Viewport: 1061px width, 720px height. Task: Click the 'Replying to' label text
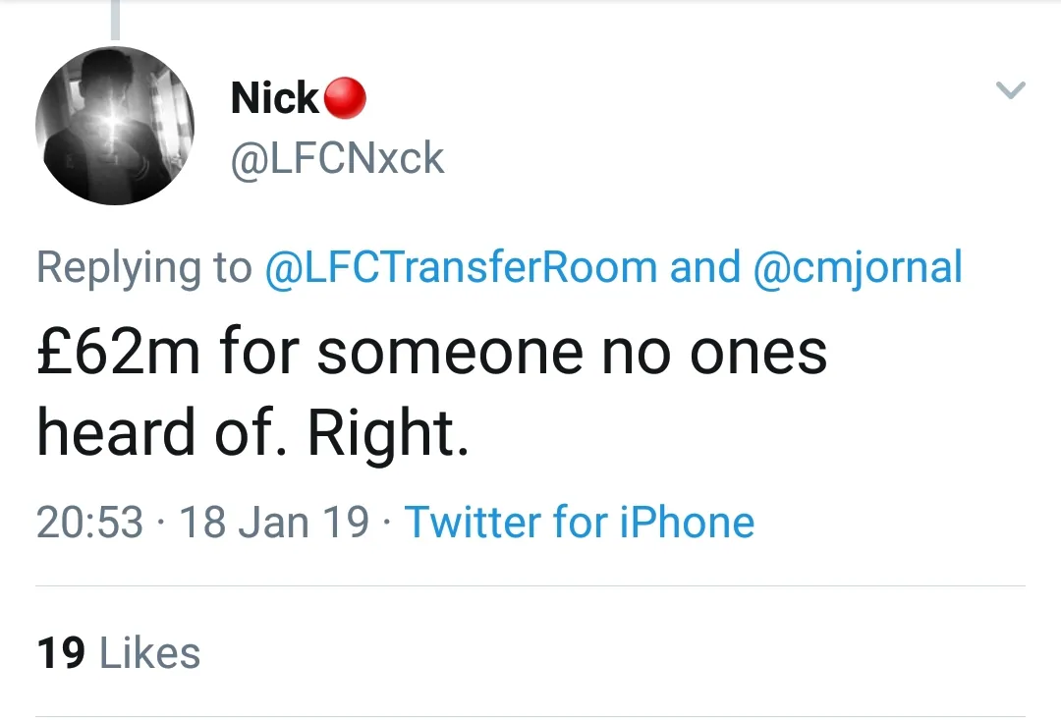144,267
